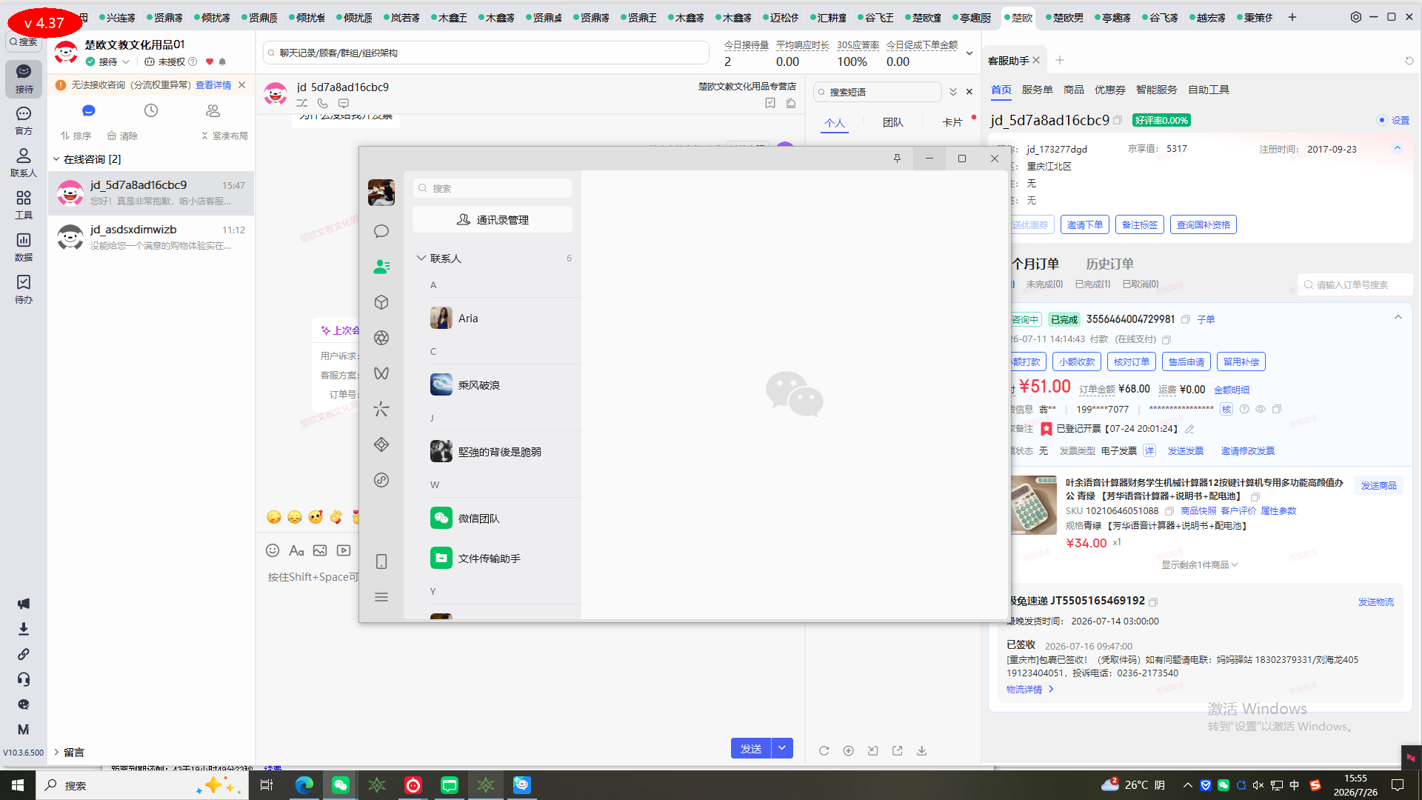1422x800 pixels.
Task: Expand 留言 section
Action: tap(56, 752)
